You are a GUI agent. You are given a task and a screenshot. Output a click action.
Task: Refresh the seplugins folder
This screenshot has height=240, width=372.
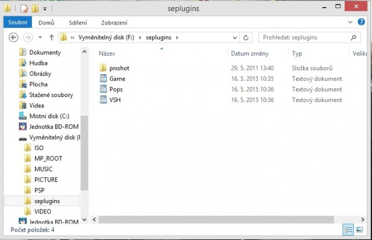(x=246, y=38)
